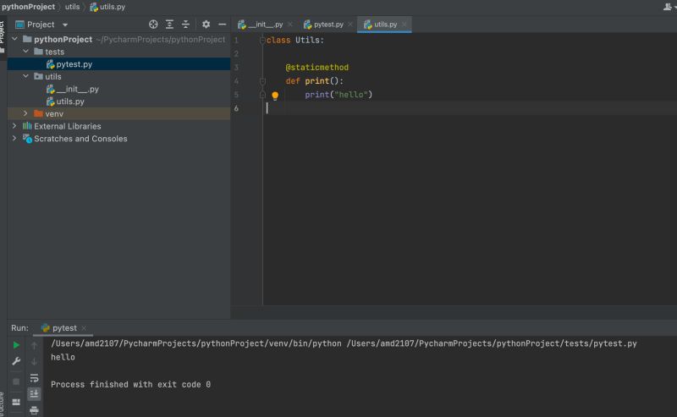Click the "hello" string in the code

[x=350, y=95]
